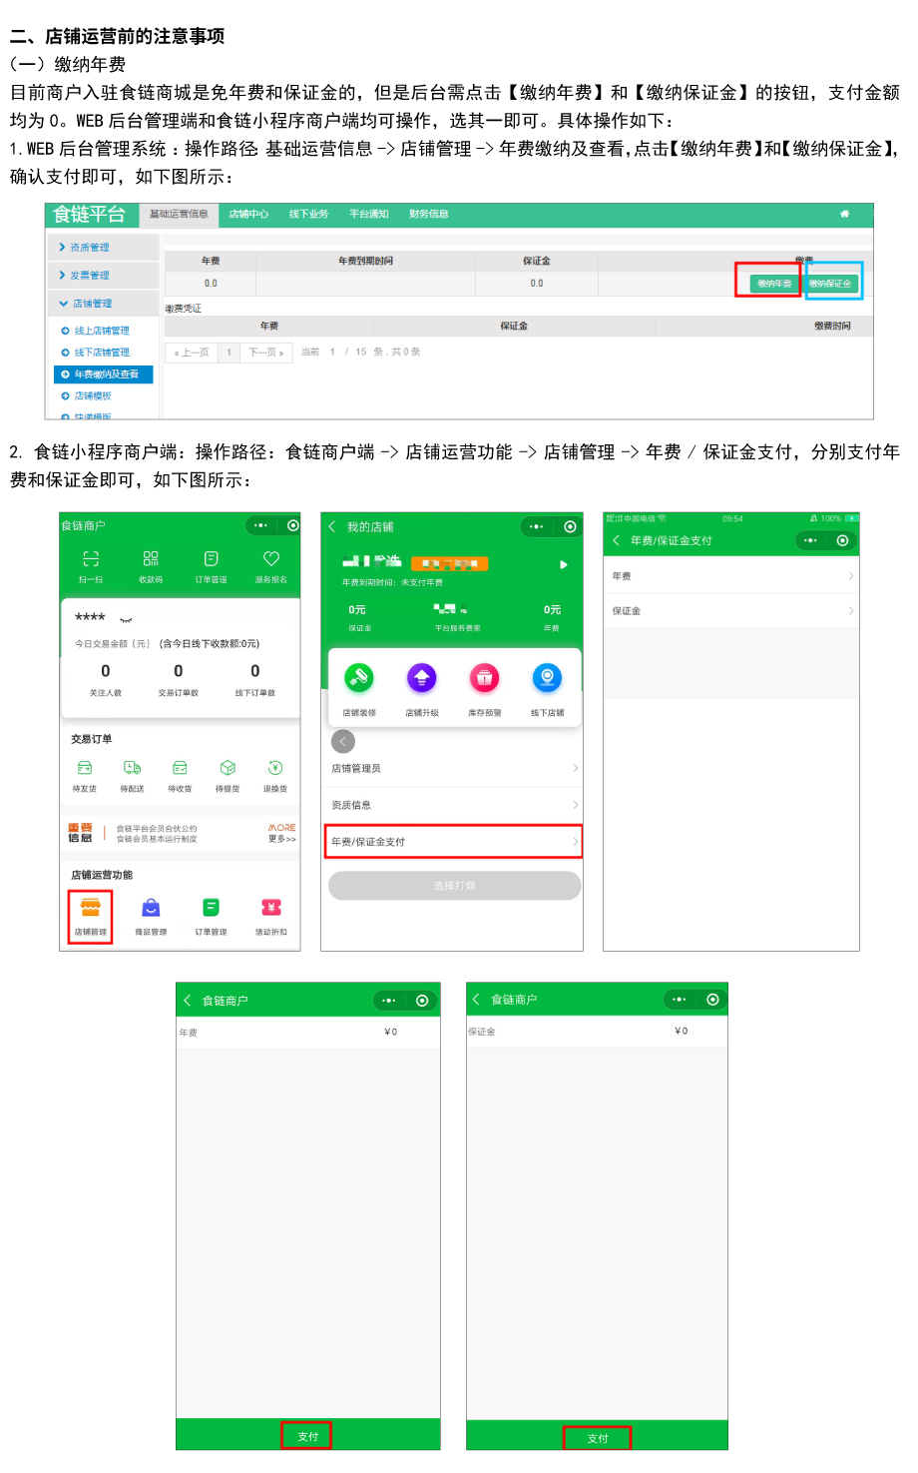Reveal hidden amount via the eye icon

126,620
